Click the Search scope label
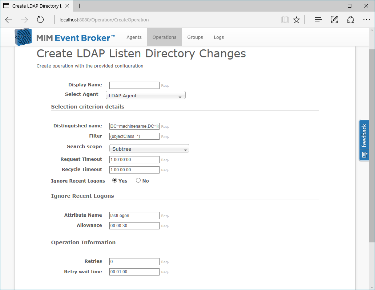 [x=84, y=146]
